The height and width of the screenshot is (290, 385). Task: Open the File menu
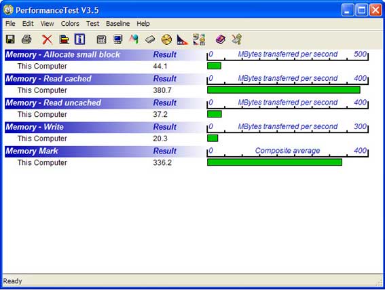click(x=10, y=24)
